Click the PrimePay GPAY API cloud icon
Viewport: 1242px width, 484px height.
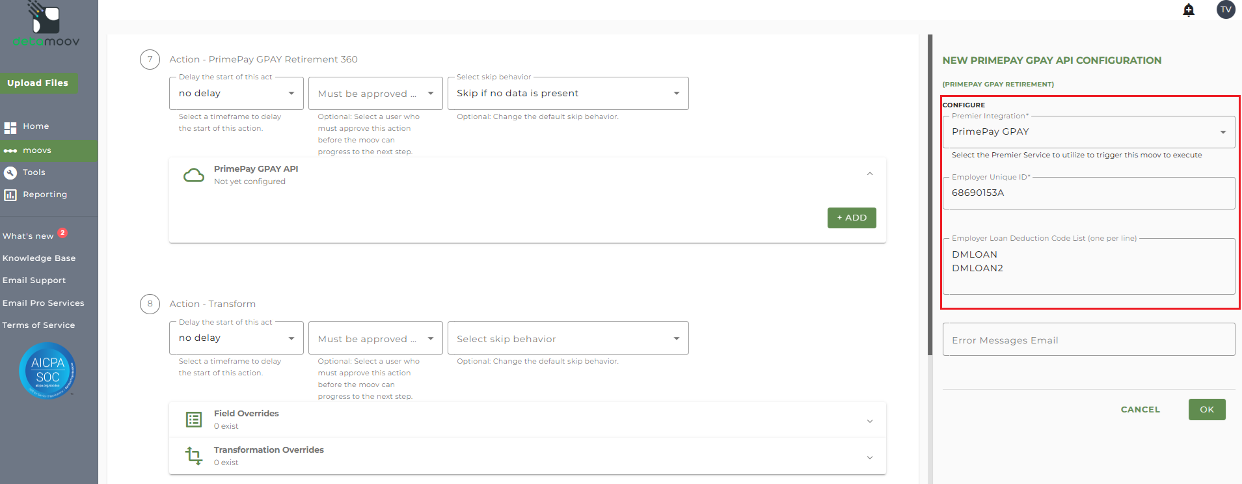point(194,175)
